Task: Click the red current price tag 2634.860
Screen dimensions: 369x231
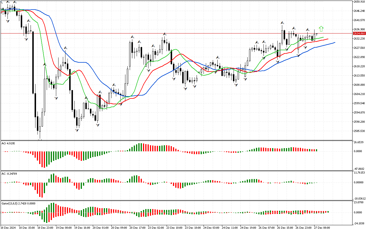Action: (x=359, y=33)
